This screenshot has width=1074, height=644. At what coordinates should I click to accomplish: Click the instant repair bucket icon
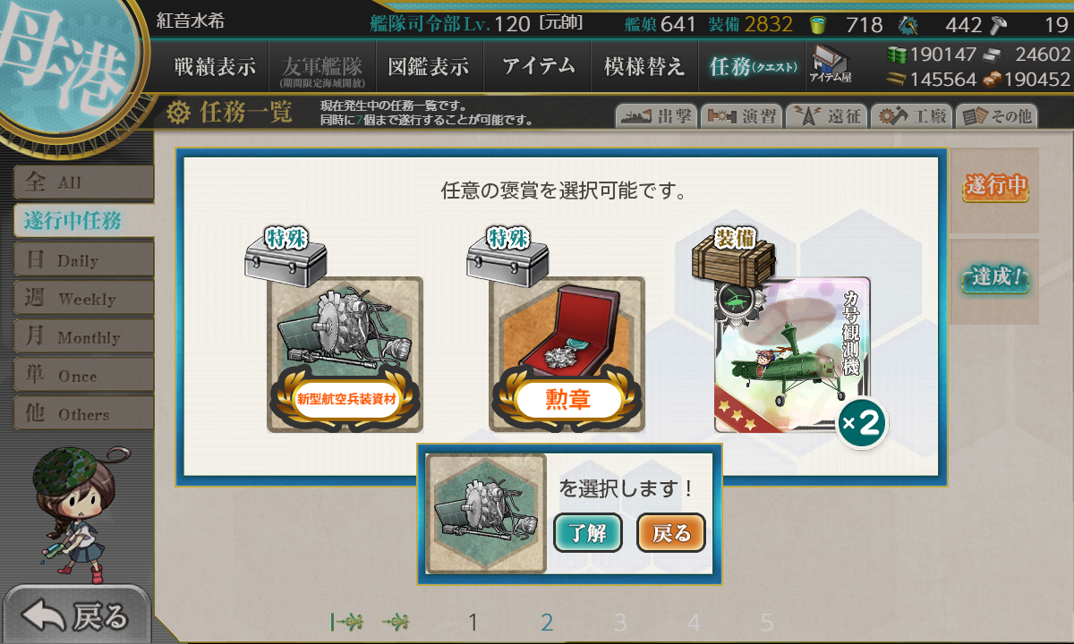pos(818,24)
